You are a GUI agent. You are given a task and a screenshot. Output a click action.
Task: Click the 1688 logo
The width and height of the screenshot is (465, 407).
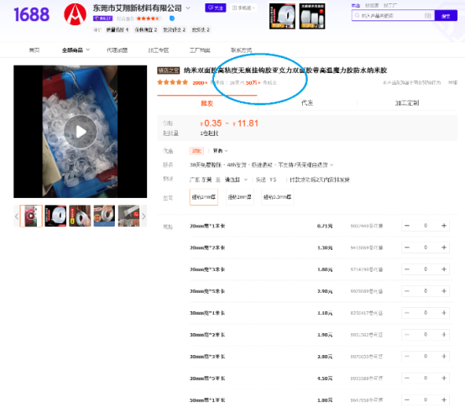31,14
